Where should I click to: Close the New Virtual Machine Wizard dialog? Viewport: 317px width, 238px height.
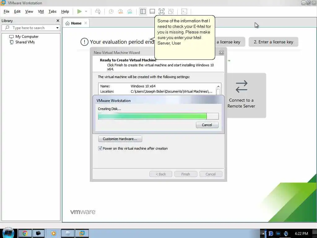coord(221,53)
